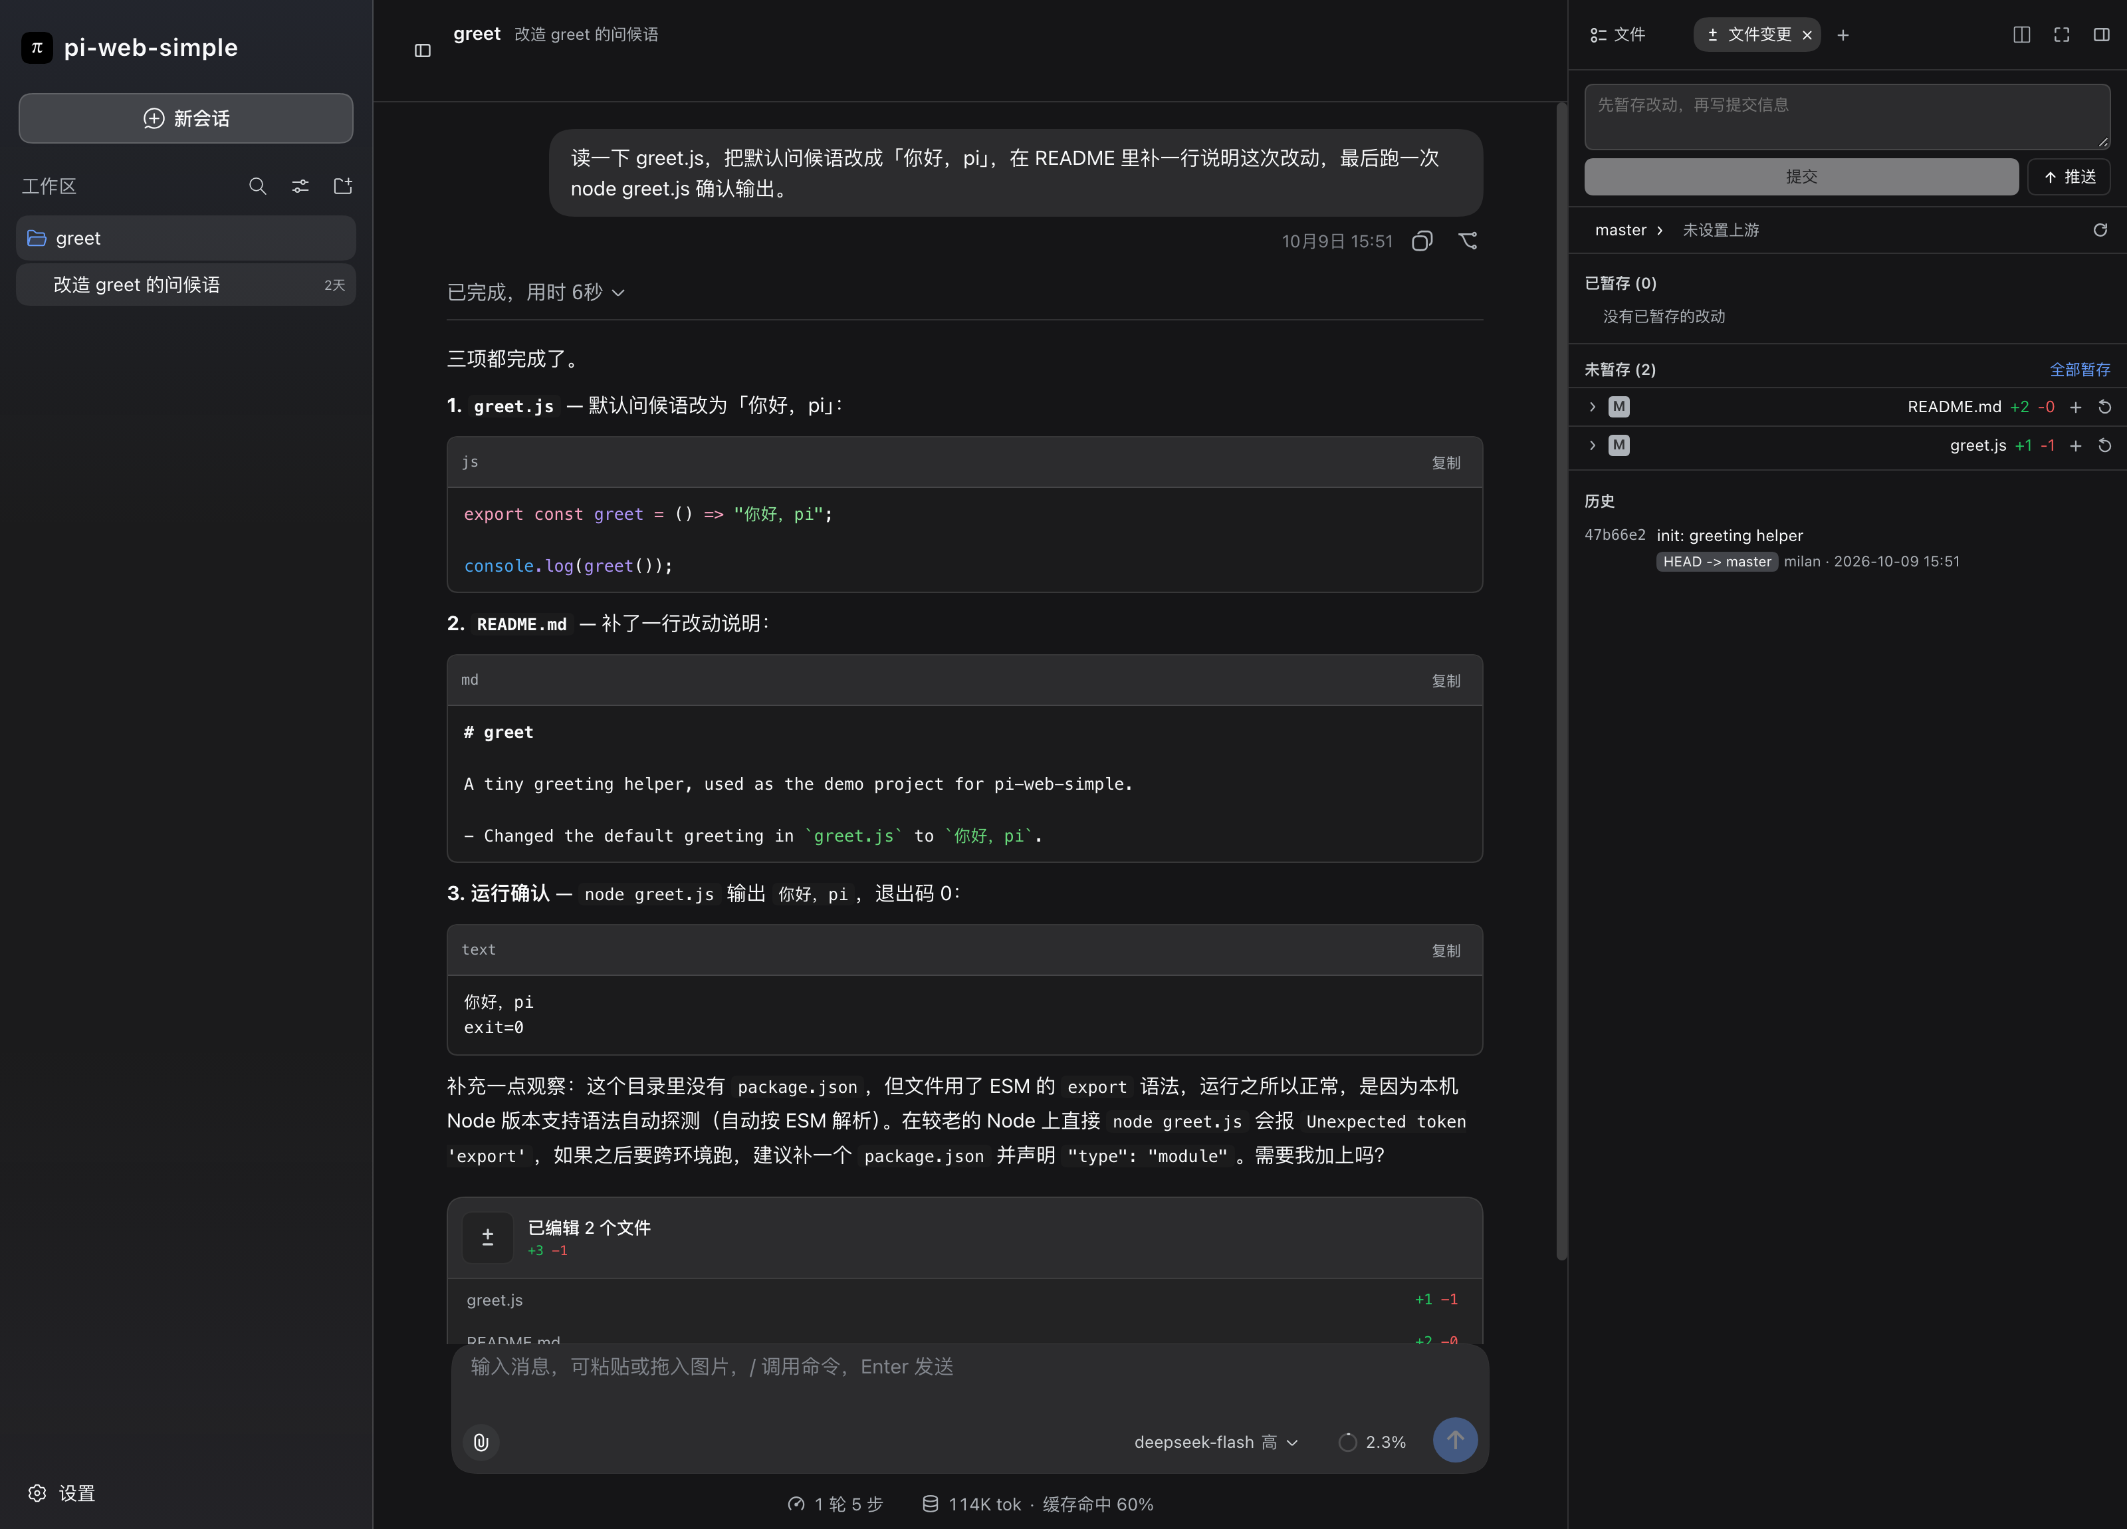Open the deepseek-flash model dropdown
The height and width of the screenshot is (1529, 2127).
[x=1216, y=1442]
